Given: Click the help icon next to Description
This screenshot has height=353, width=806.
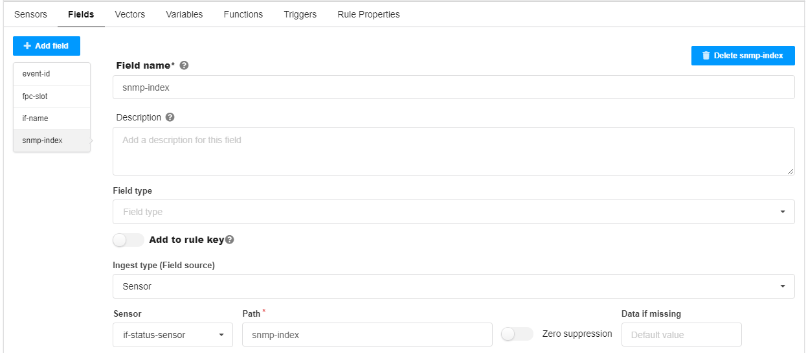Looking at the screenshot, I should [170, 117].
